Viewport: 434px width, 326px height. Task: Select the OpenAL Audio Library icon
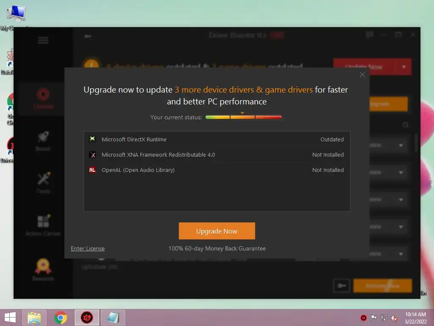[x=92, y=170]
